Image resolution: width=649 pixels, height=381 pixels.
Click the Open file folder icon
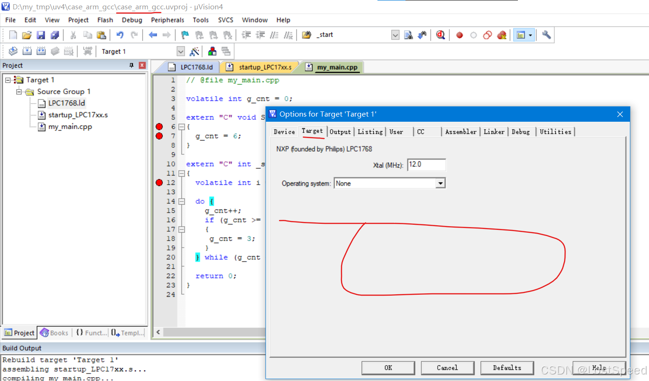(27, 35)
